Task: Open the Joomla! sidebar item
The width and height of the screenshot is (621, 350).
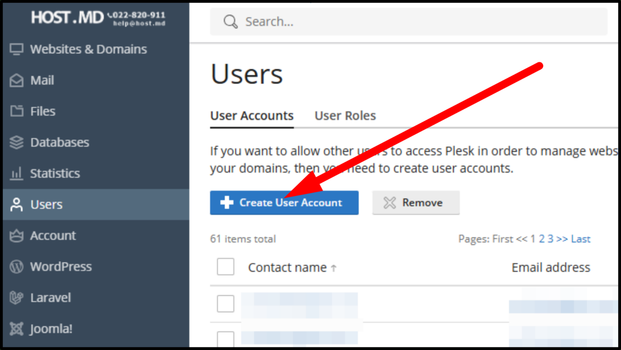Action: point(96,329)
